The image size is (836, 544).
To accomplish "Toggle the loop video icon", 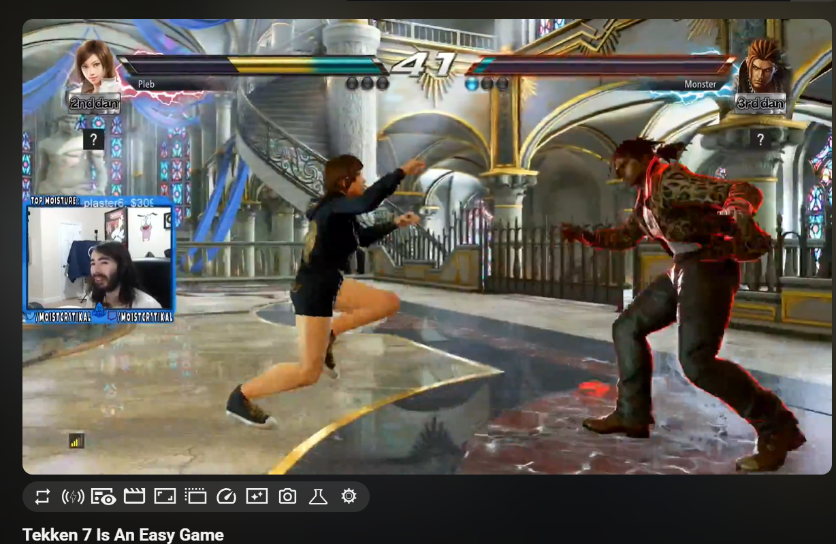I will click(x=42, y=496).
